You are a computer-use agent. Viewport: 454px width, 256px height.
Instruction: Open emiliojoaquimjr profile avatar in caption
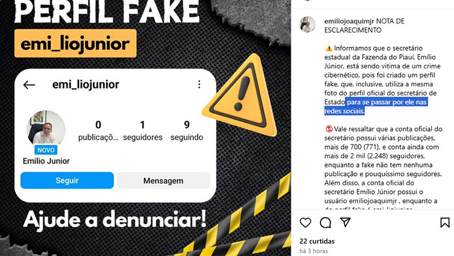pos(307,24)
